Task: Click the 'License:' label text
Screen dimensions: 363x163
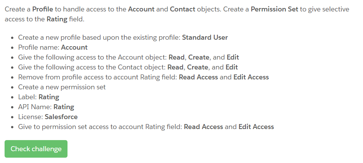Action: pyautogui.click(x=31, y=117)
